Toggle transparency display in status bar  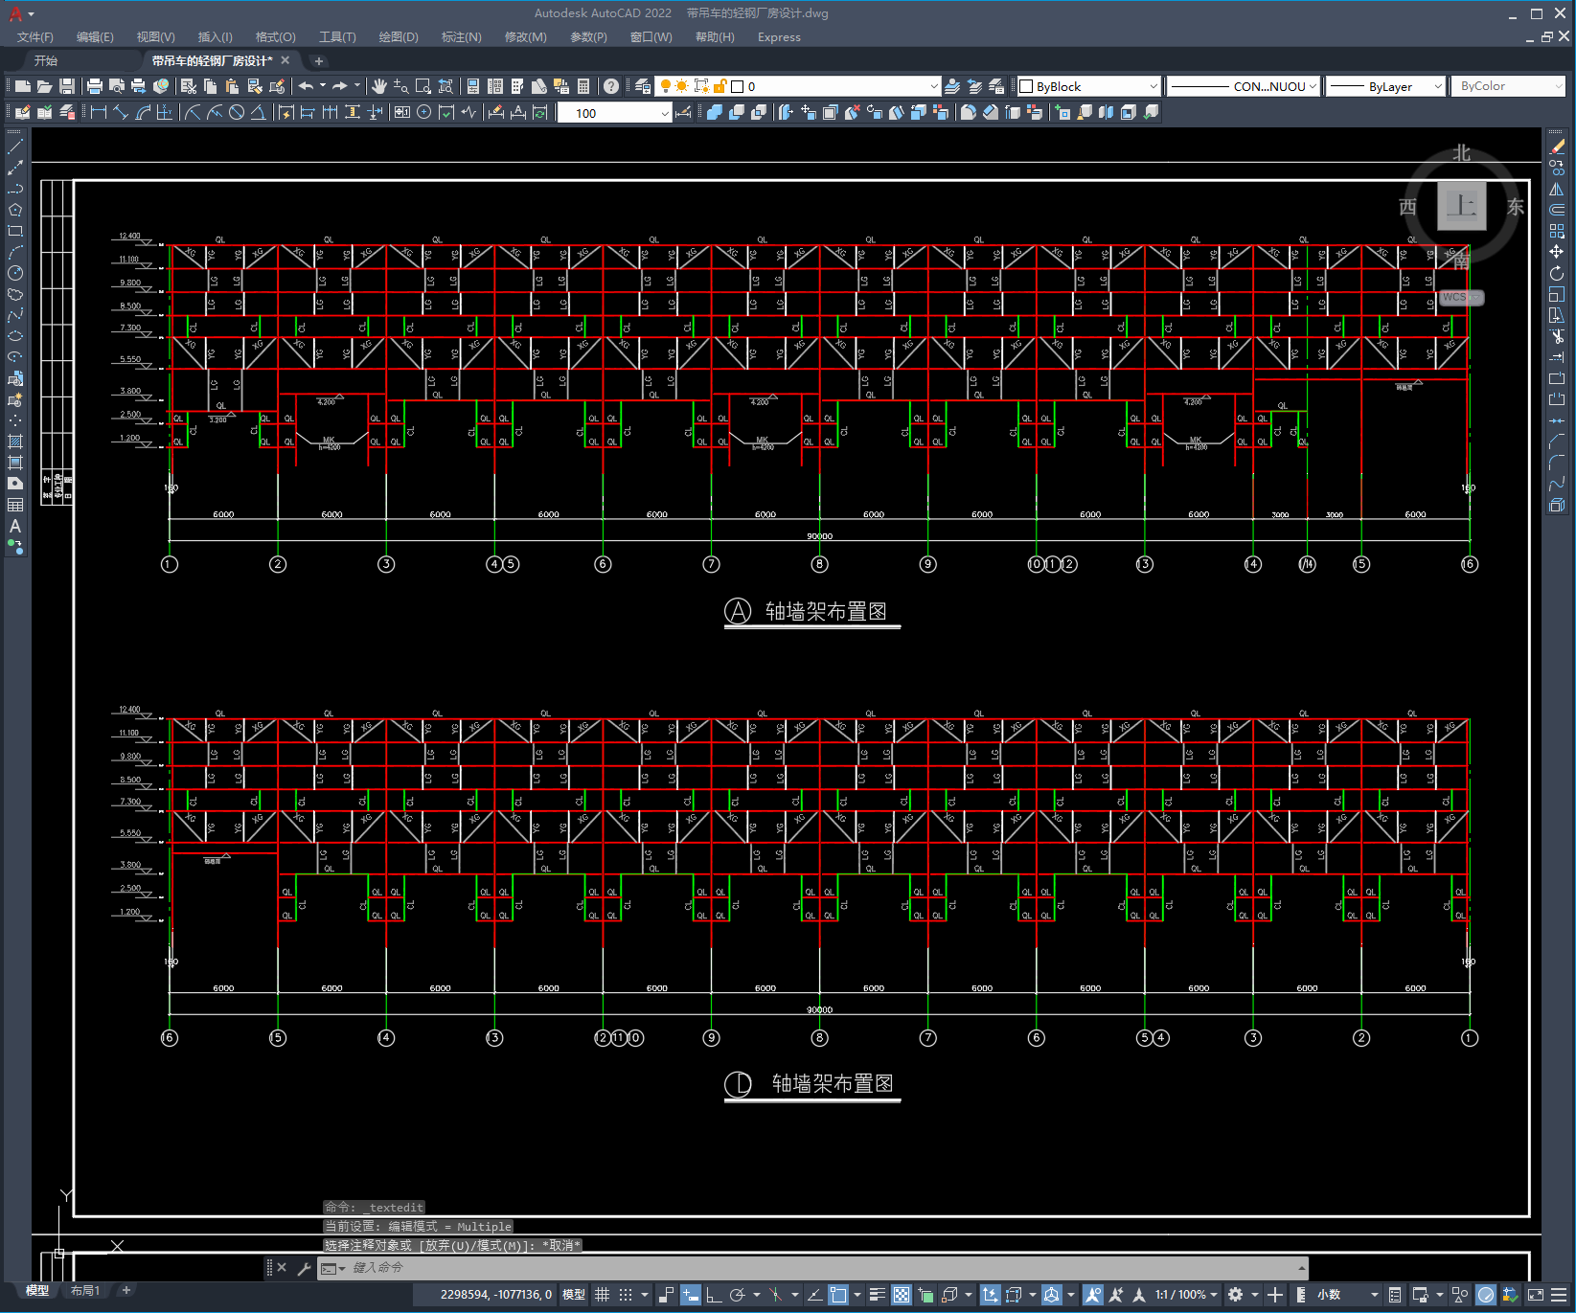pyautogui.click(x=902, y=1295)
